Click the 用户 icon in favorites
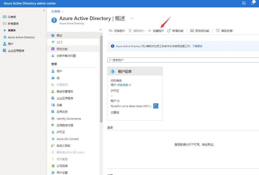This screenshot has width=259, height=175. coord(5,44)
